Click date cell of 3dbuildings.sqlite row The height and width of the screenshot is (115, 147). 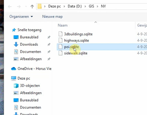click(142, 34)
